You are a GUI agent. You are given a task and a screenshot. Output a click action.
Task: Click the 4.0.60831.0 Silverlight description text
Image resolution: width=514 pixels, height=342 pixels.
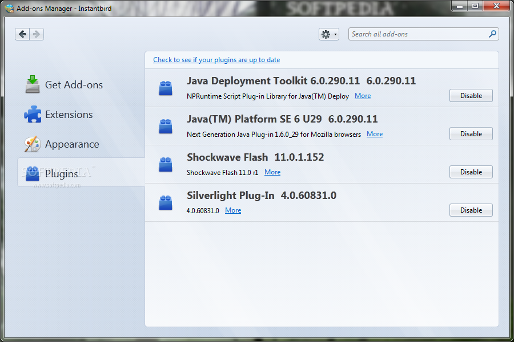click(x=203, y=211)
